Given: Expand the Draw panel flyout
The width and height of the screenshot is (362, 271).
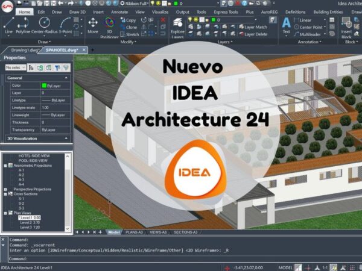Looking at the screenshot, I should (44, 42).
